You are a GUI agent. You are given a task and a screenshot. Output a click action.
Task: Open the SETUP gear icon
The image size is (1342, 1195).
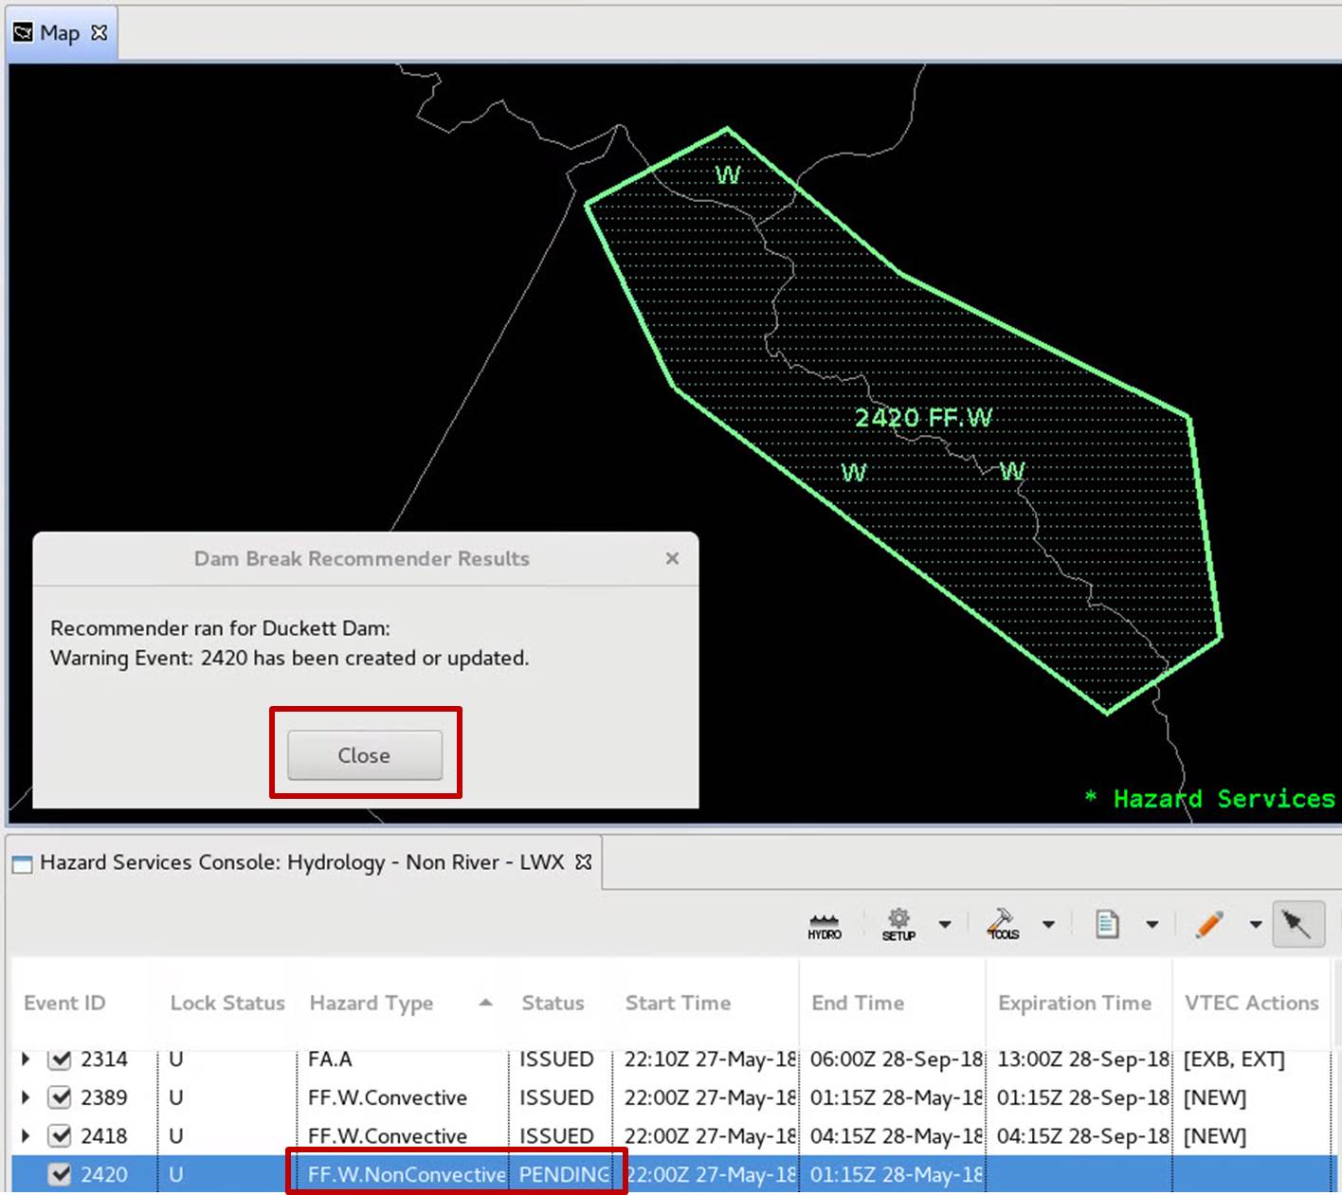[x=898, y=925]
